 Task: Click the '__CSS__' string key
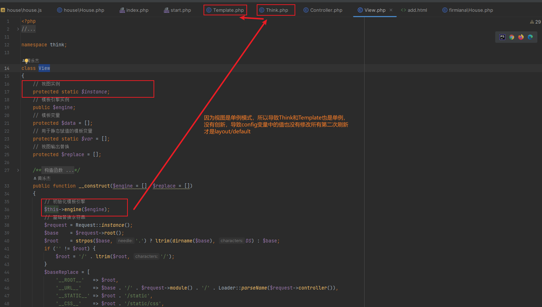[x=69, y=303]
